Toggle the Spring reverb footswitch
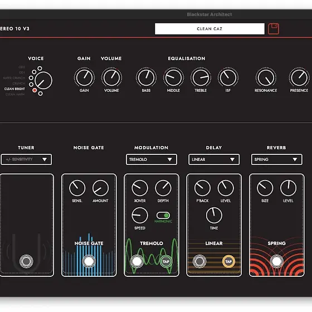This screenshot has height=312, width=312. (x=276, y=261)
